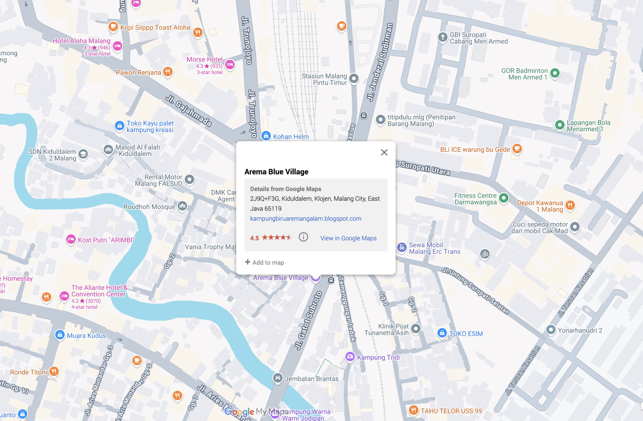Click bus stop icon on Jl. Jenderal Sudirman
Screen dimensions: 643x421
(x=364, y=116)
